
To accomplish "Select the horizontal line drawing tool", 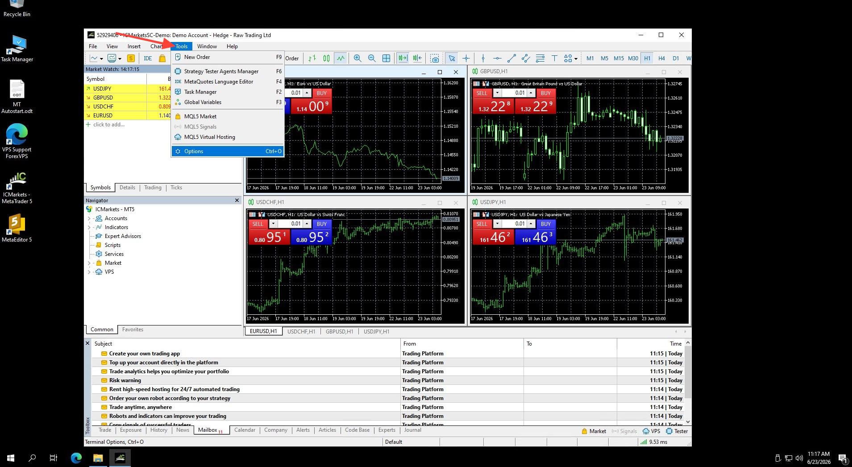I will [497, 58].
